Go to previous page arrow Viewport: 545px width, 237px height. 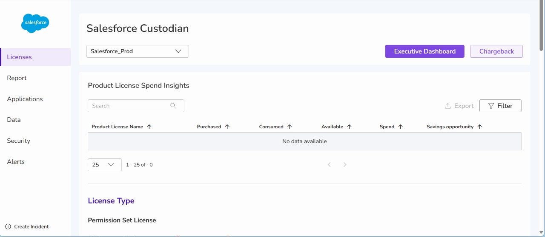tap(329, 165)
